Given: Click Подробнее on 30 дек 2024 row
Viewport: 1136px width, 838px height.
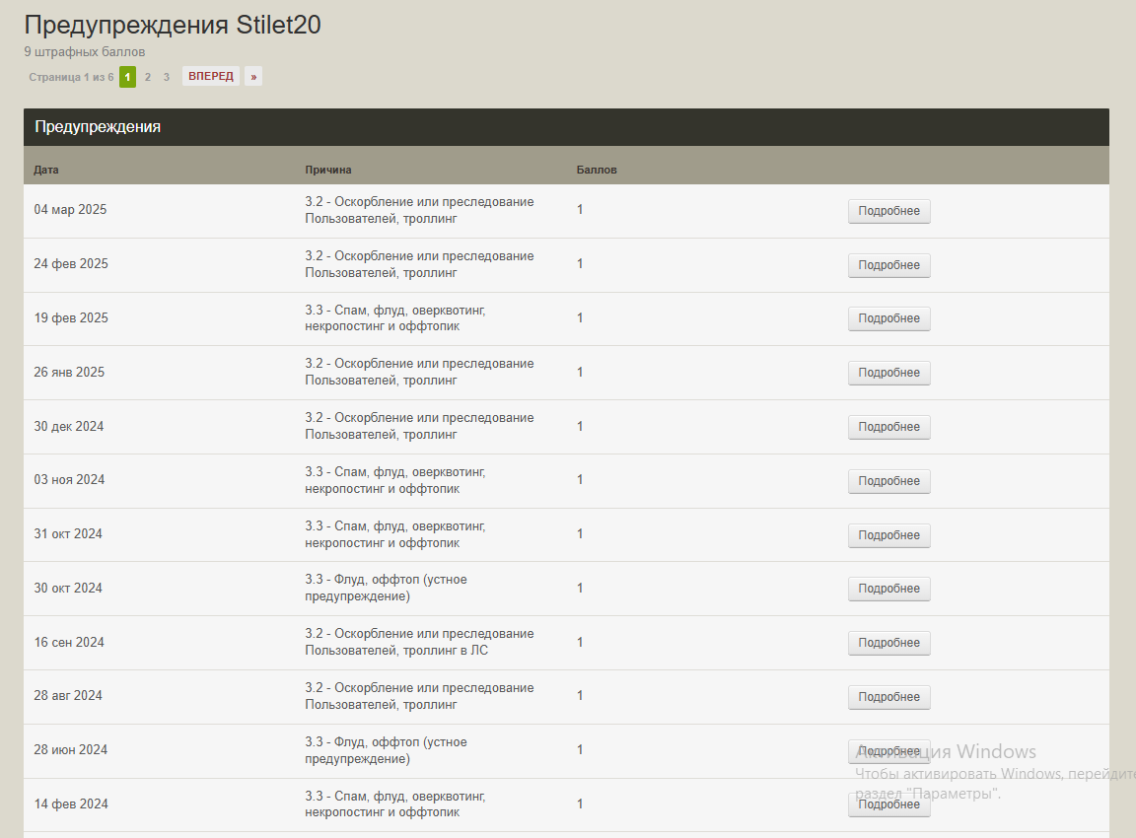Looking at the screenshot, I should tap(888, 427).
